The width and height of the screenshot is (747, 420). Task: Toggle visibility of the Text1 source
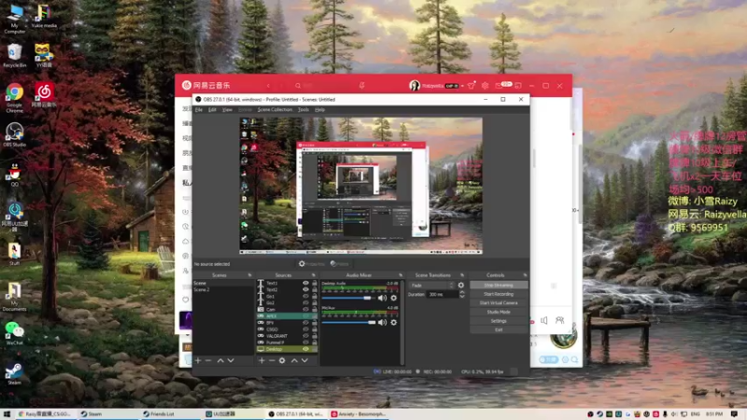click(x=306, y=283)
